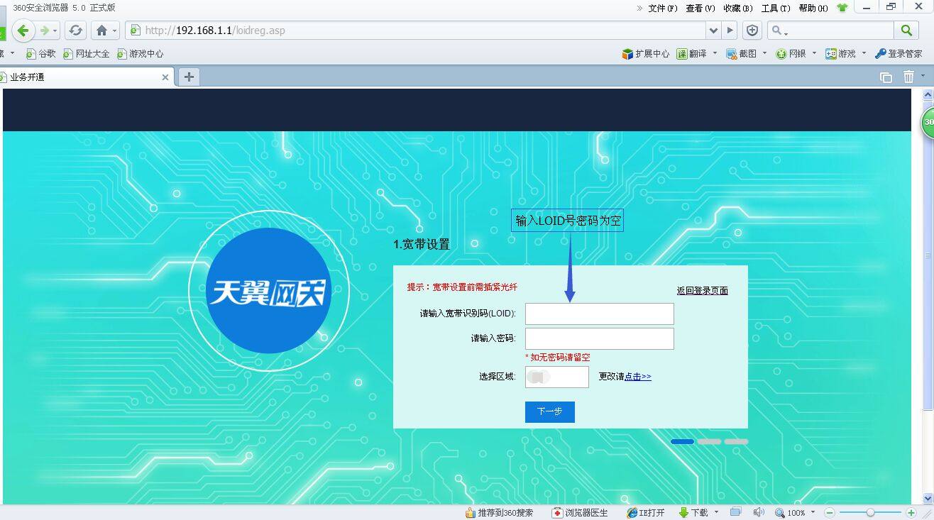Screen dimensions: 934x520
Task: Open the 网址大全 bookmark
Action: point(87,54)
